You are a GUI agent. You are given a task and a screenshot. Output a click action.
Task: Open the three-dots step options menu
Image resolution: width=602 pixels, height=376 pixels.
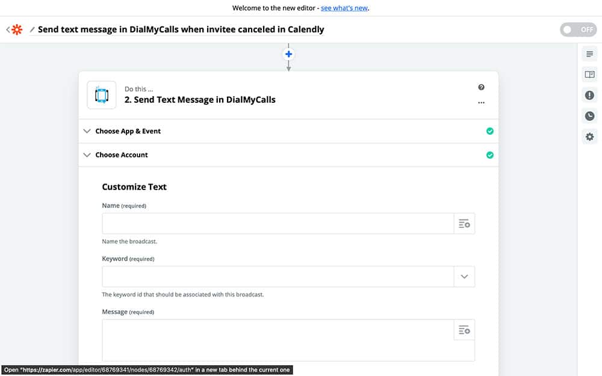(x=481, y=103)
